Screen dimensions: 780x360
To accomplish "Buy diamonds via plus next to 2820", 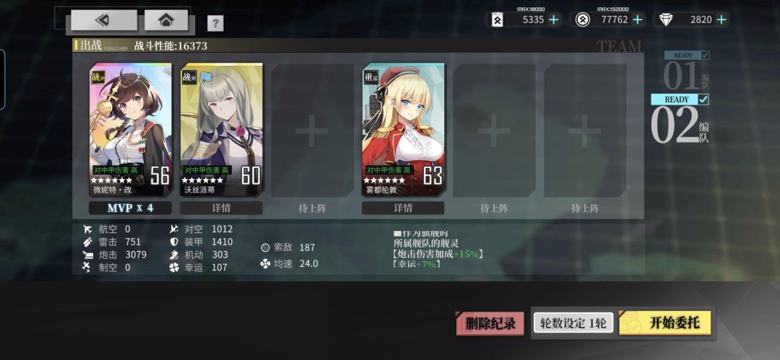I will pos(721,20).
